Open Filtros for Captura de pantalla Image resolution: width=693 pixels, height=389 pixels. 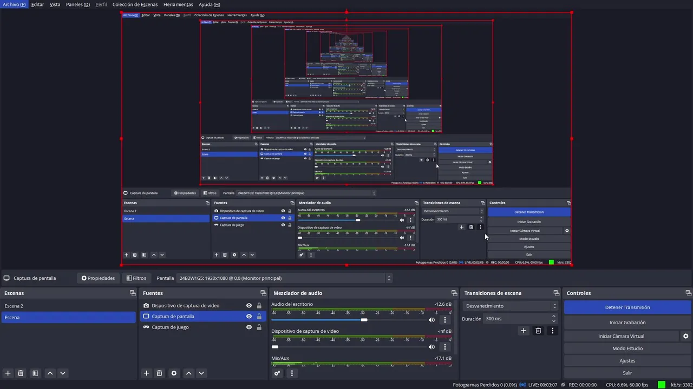(x=136, y=278)
